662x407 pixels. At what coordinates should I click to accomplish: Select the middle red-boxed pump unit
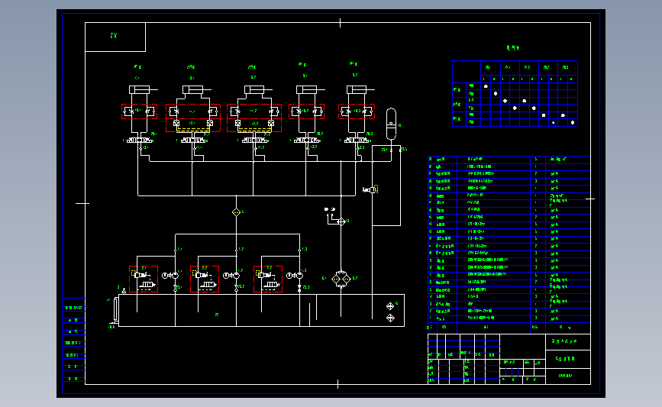pyautogui.click(x=205, y=279)
